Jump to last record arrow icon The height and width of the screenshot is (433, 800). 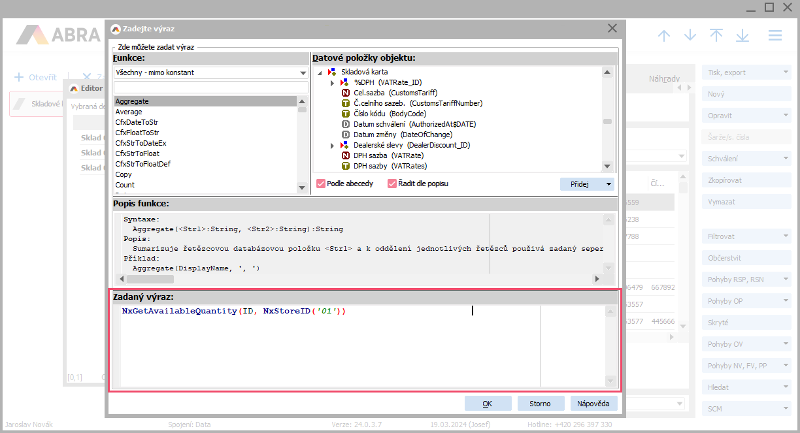pyautogui.click(x=742, y=35)
